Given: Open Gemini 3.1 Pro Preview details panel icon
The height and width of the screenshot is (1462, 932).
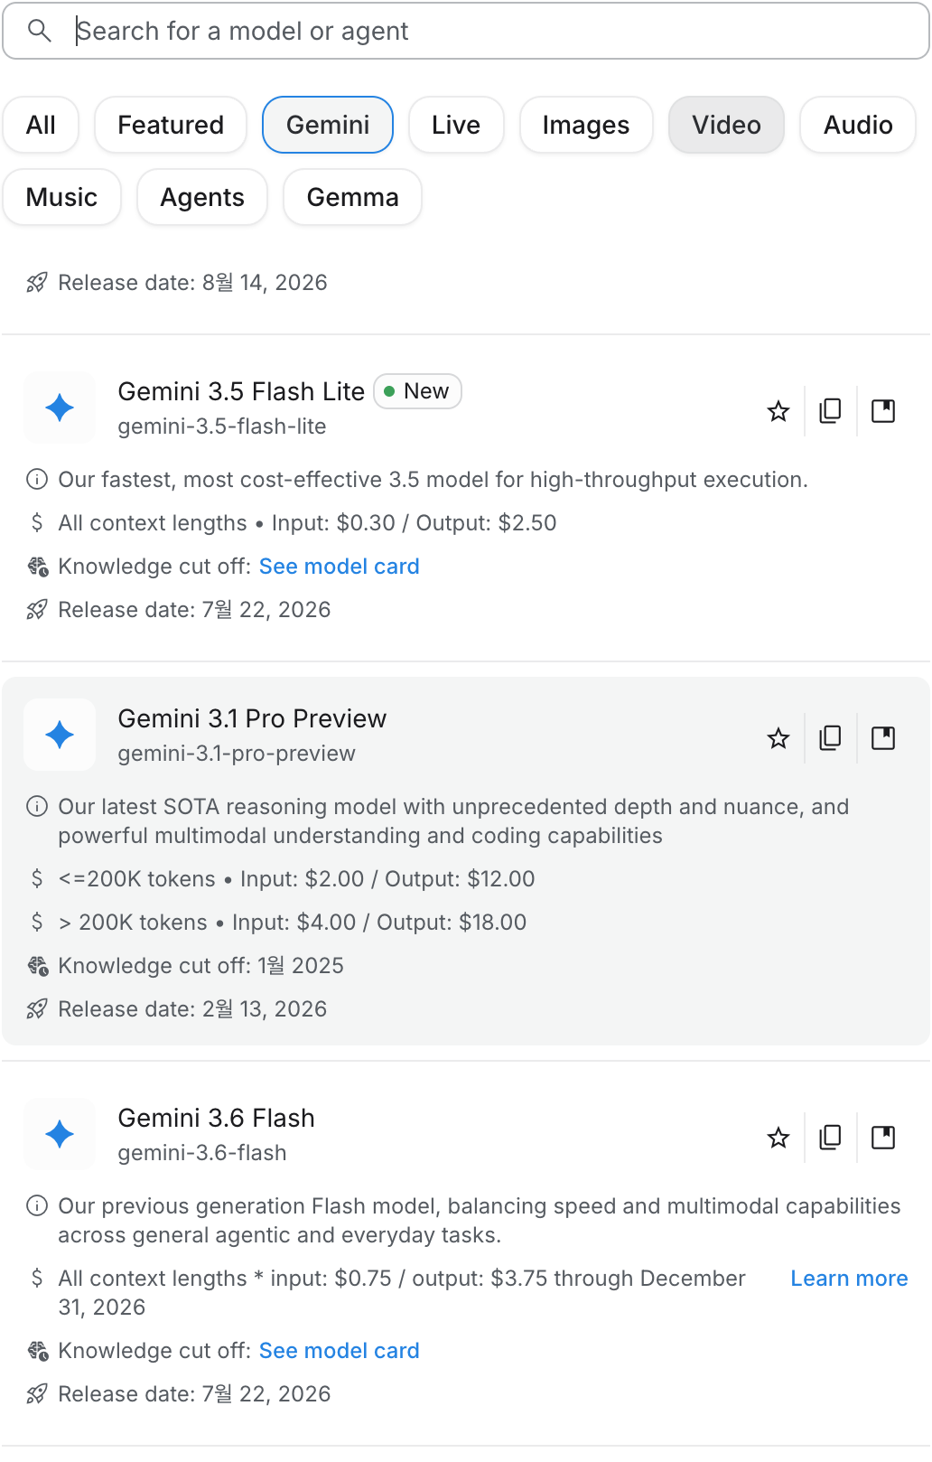Looking at the screenshot, I should [883, 738].
